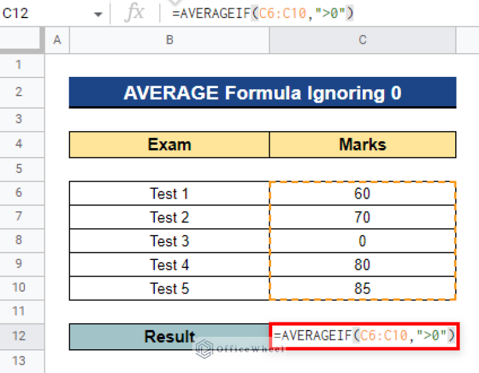
Task: Open the Name box dropdown arrow
Action: [x=98, y=14]
